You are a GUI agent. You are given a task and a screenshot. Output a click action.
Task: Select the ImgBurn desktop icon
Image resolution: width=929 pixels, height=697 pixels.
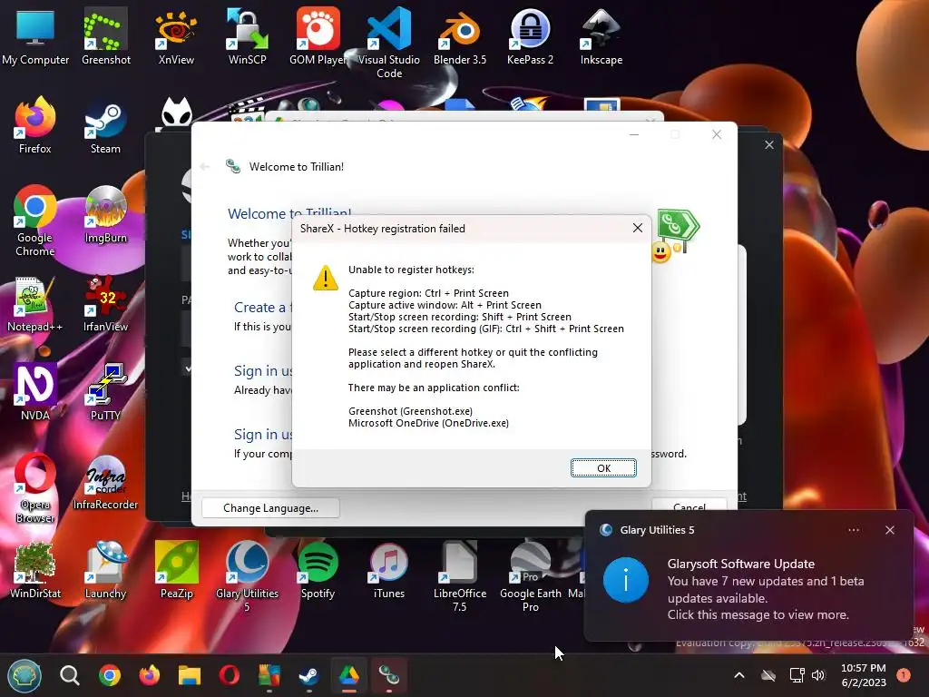[x=105, y=214]
